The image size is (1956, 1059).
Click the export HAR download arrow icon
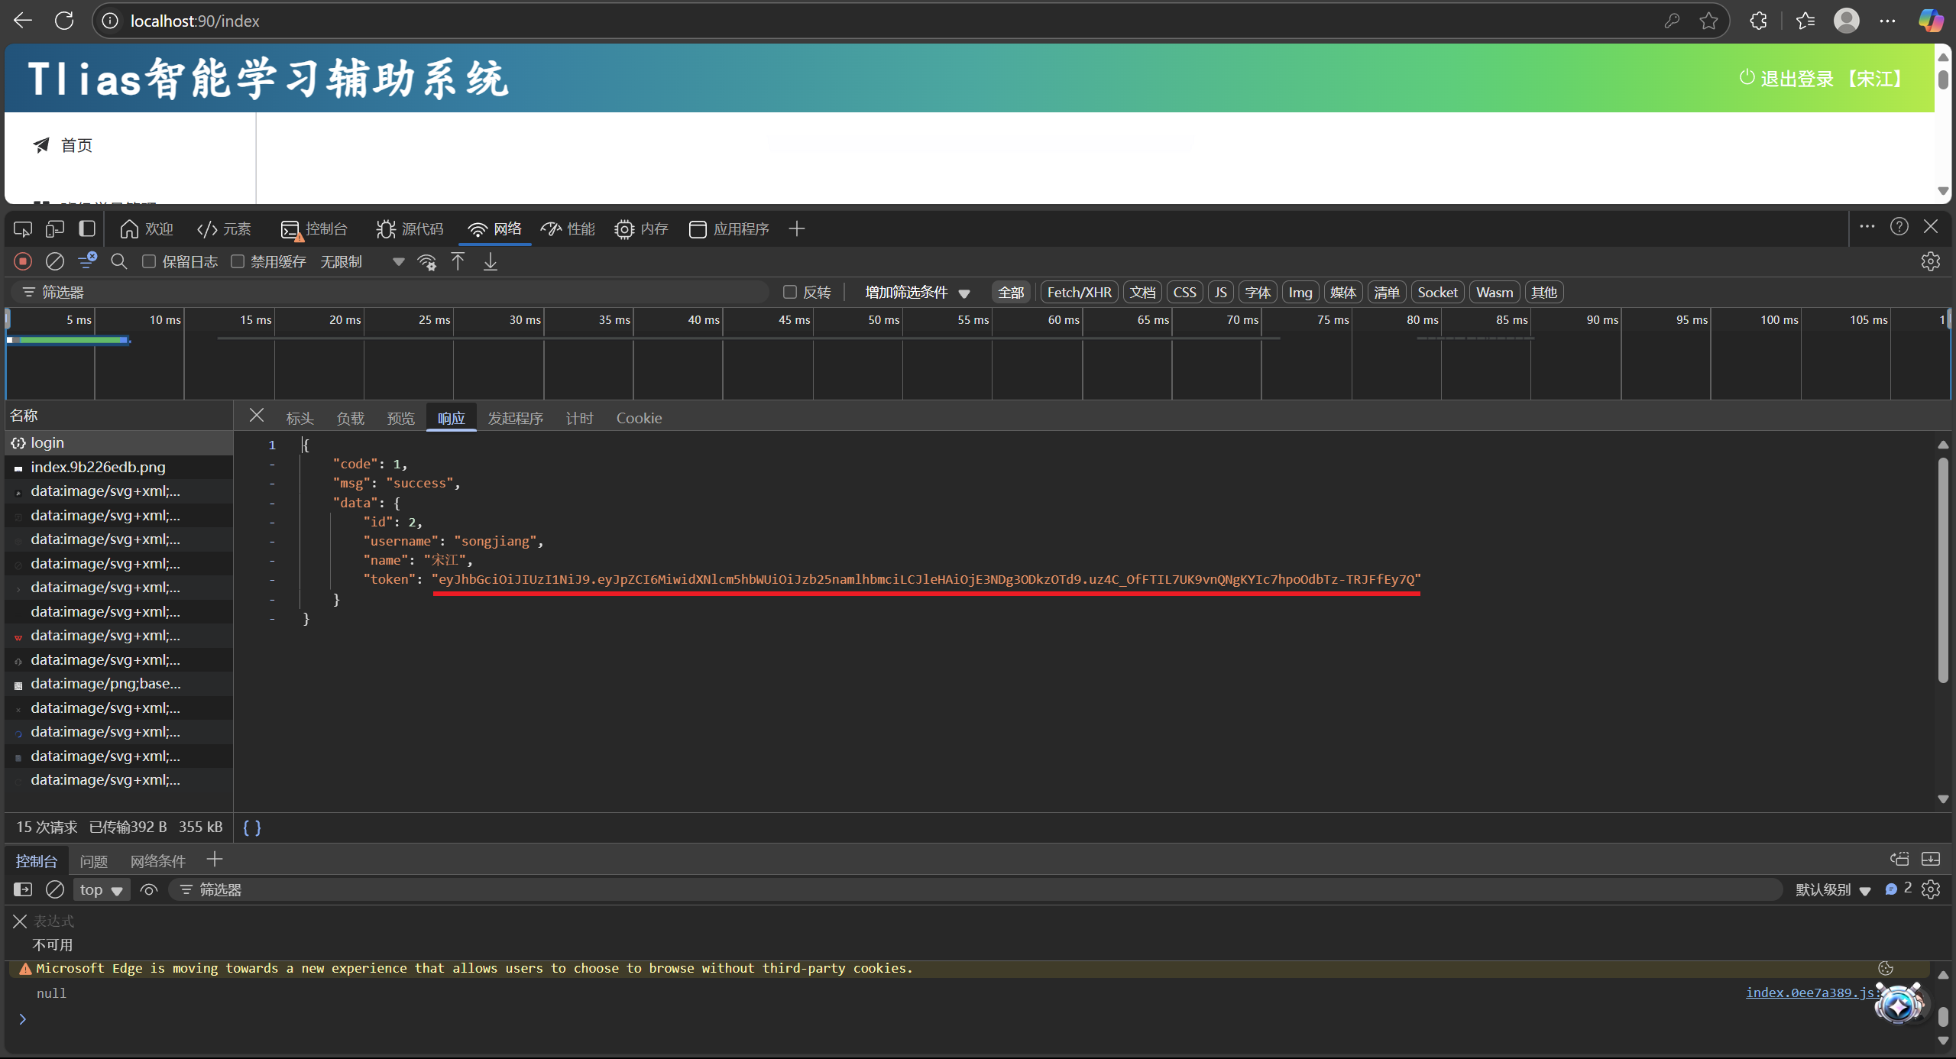(x=491, y=261)
